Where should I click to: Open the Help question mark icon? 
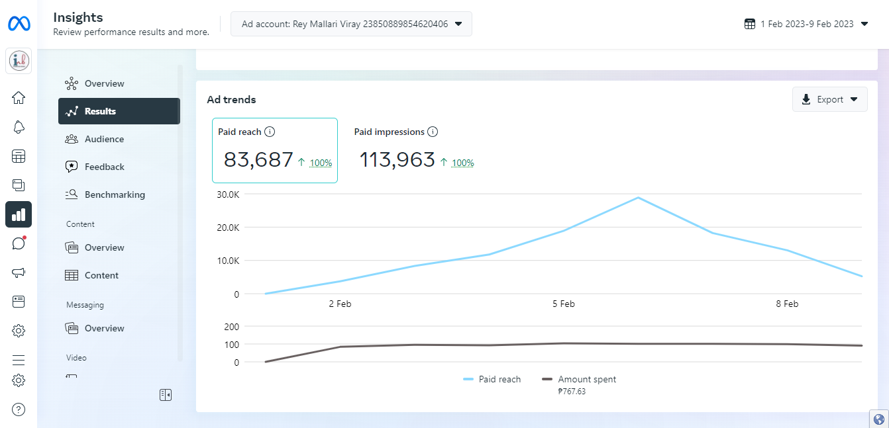point(19,409)
